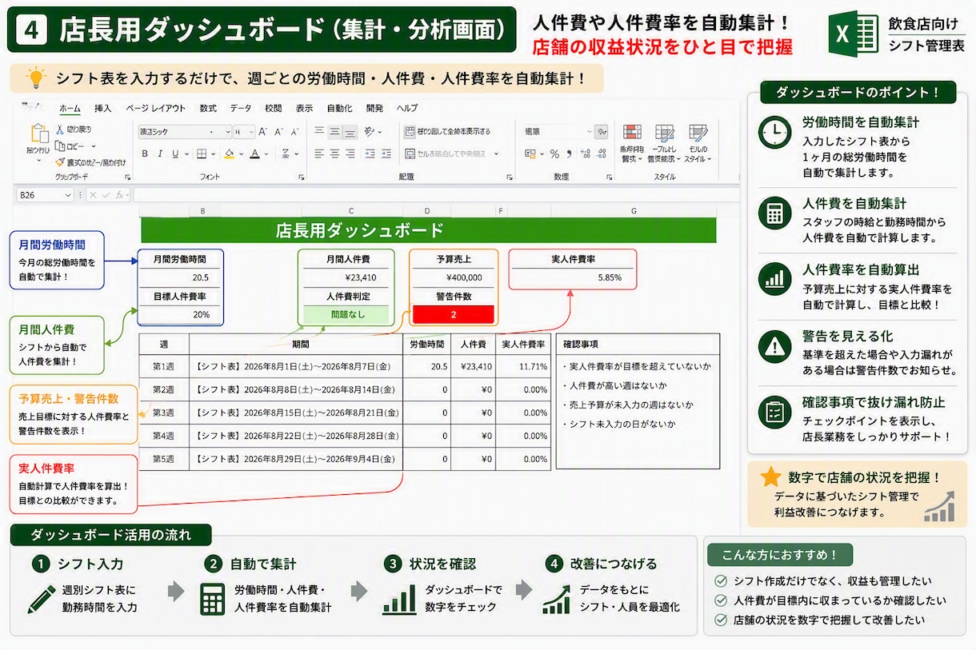Align text to the left
The width and height of the screenshot is (976, 650).
tap(318, 154)
